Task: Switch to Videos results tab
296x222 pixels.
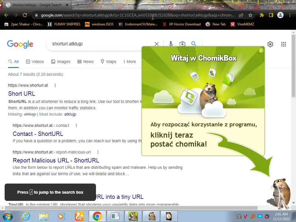Action: 35,62
